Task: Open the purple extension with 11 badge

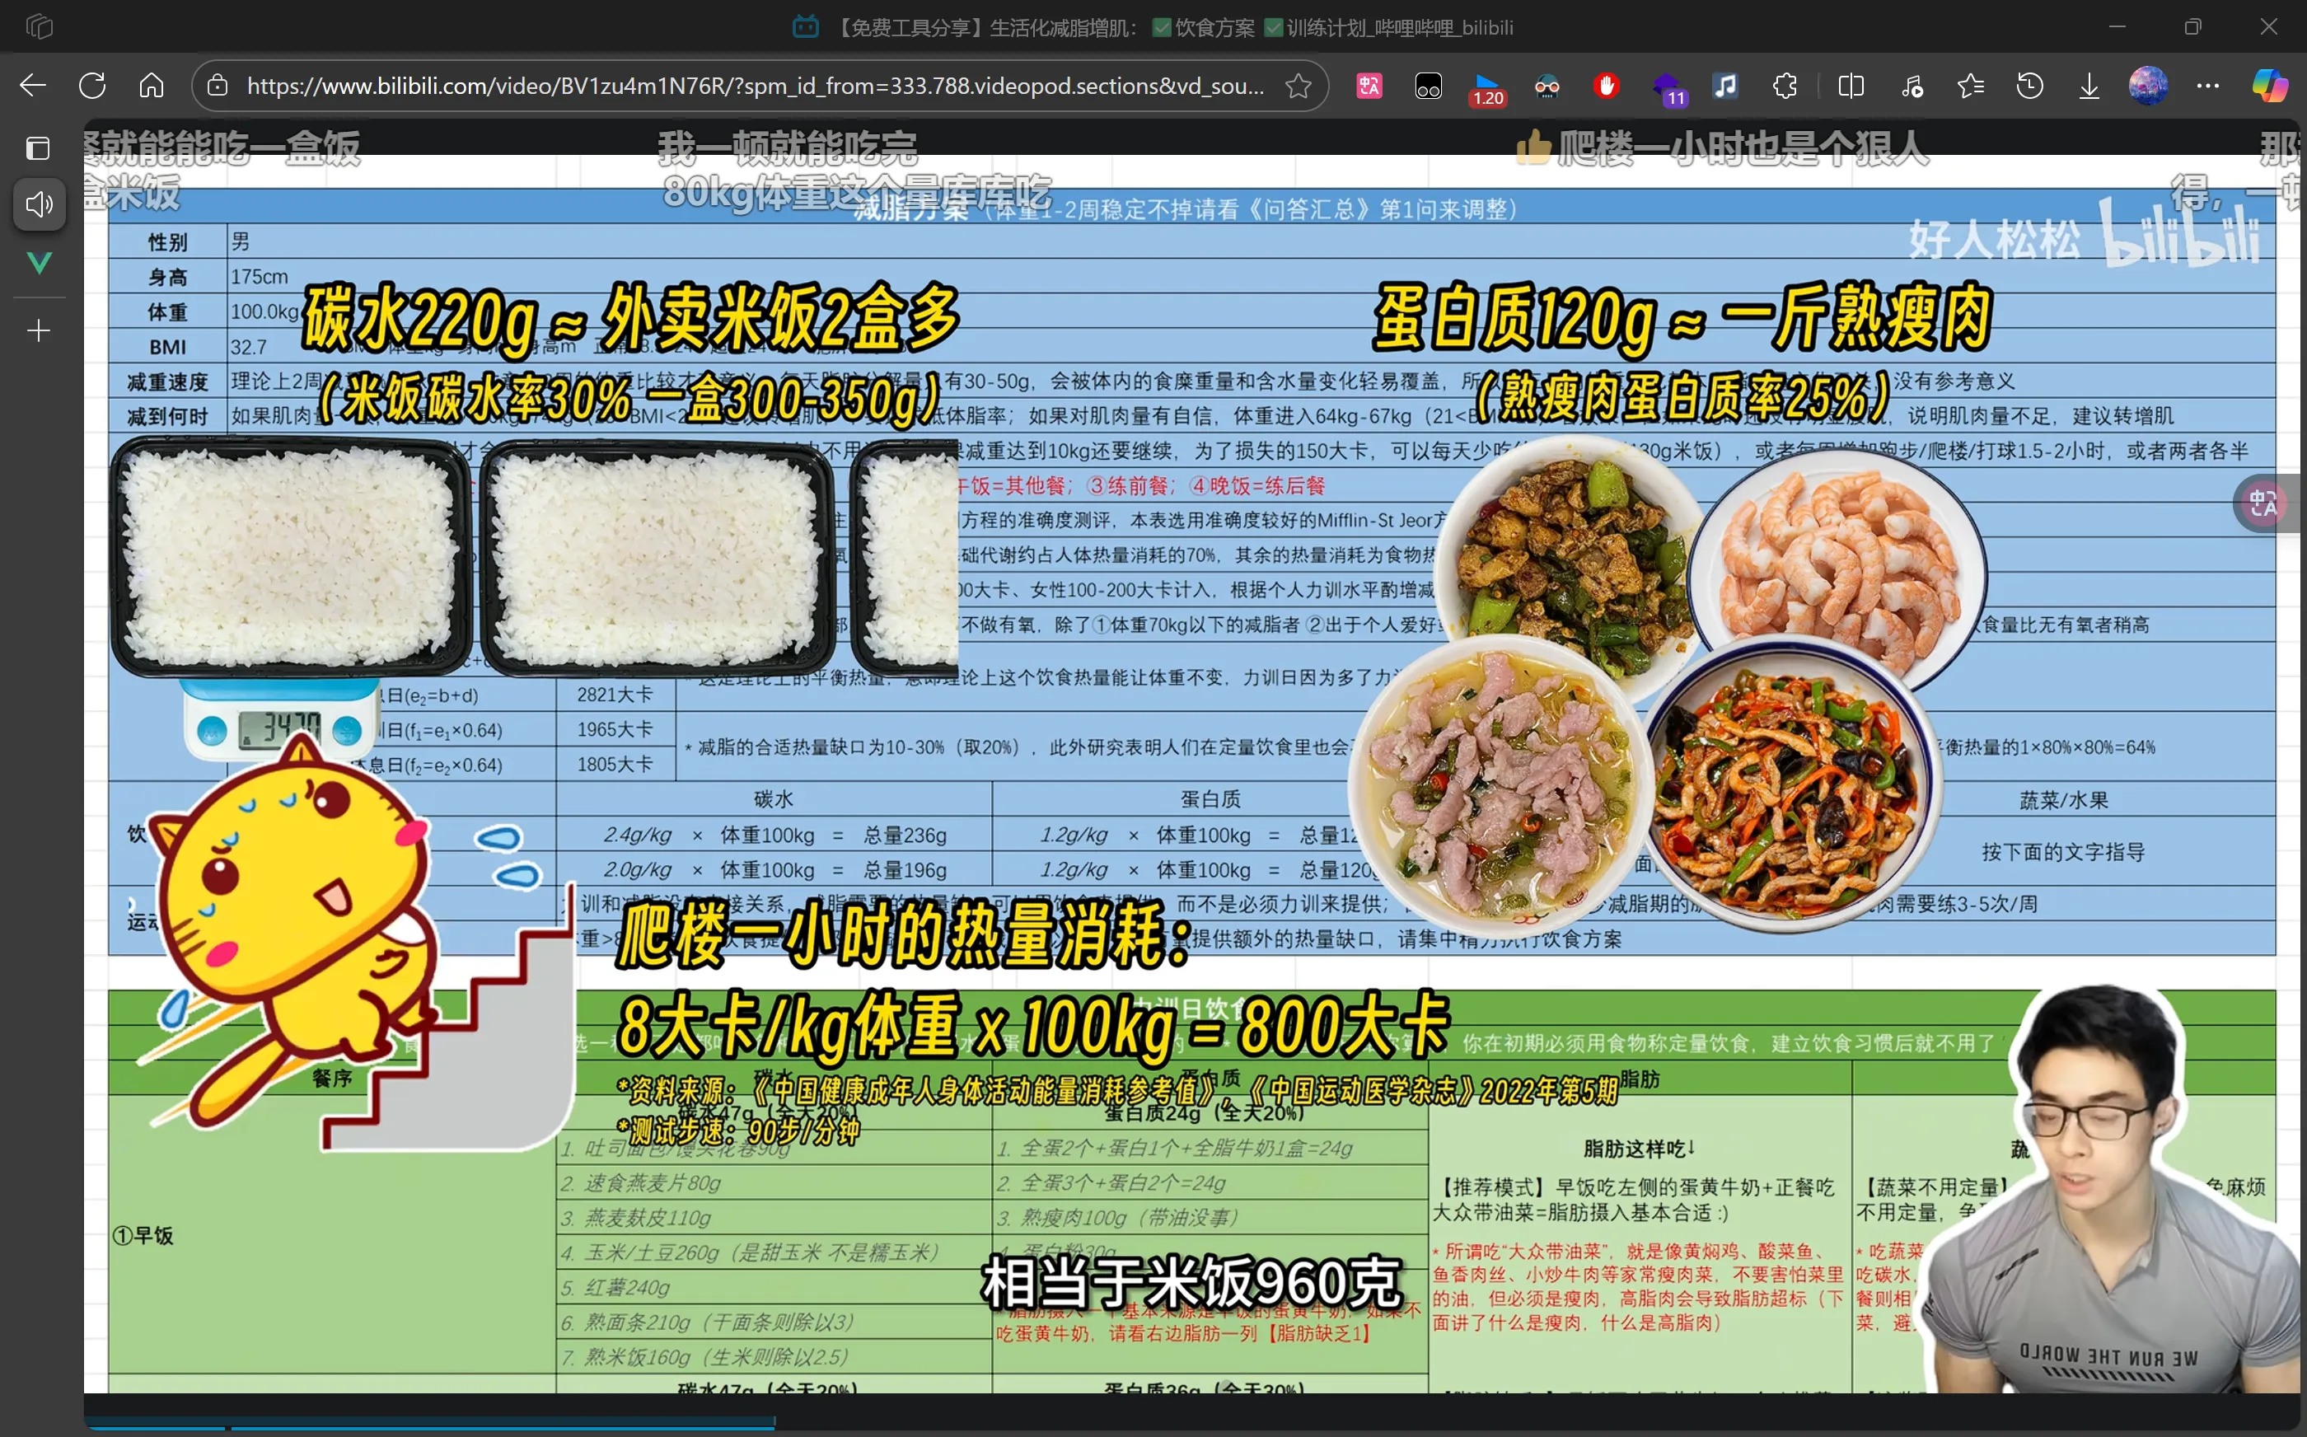Action: (x=1666, y=87)
